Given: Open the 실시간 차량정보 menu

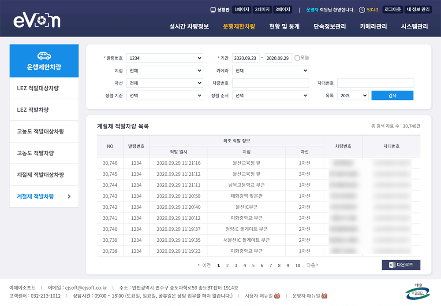Looking at the screenshot, I should [x=189, y=26].
